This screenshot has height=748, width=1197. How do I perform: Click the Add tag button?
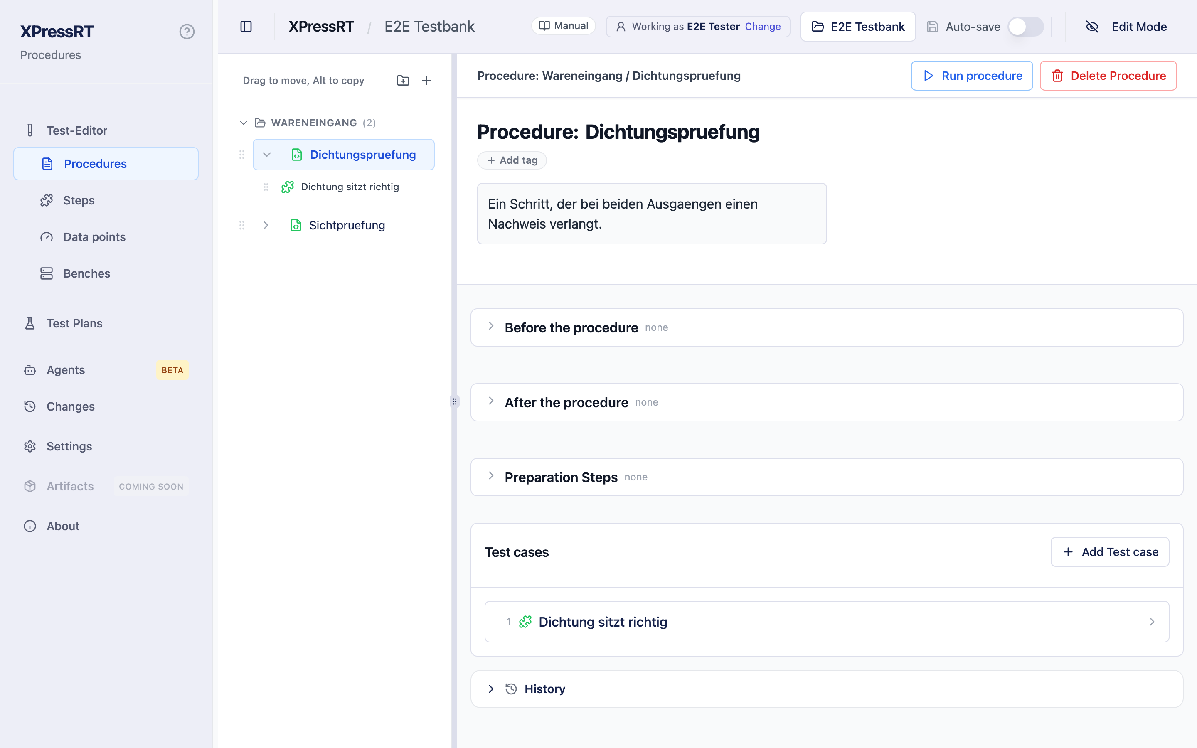[512, 160]
